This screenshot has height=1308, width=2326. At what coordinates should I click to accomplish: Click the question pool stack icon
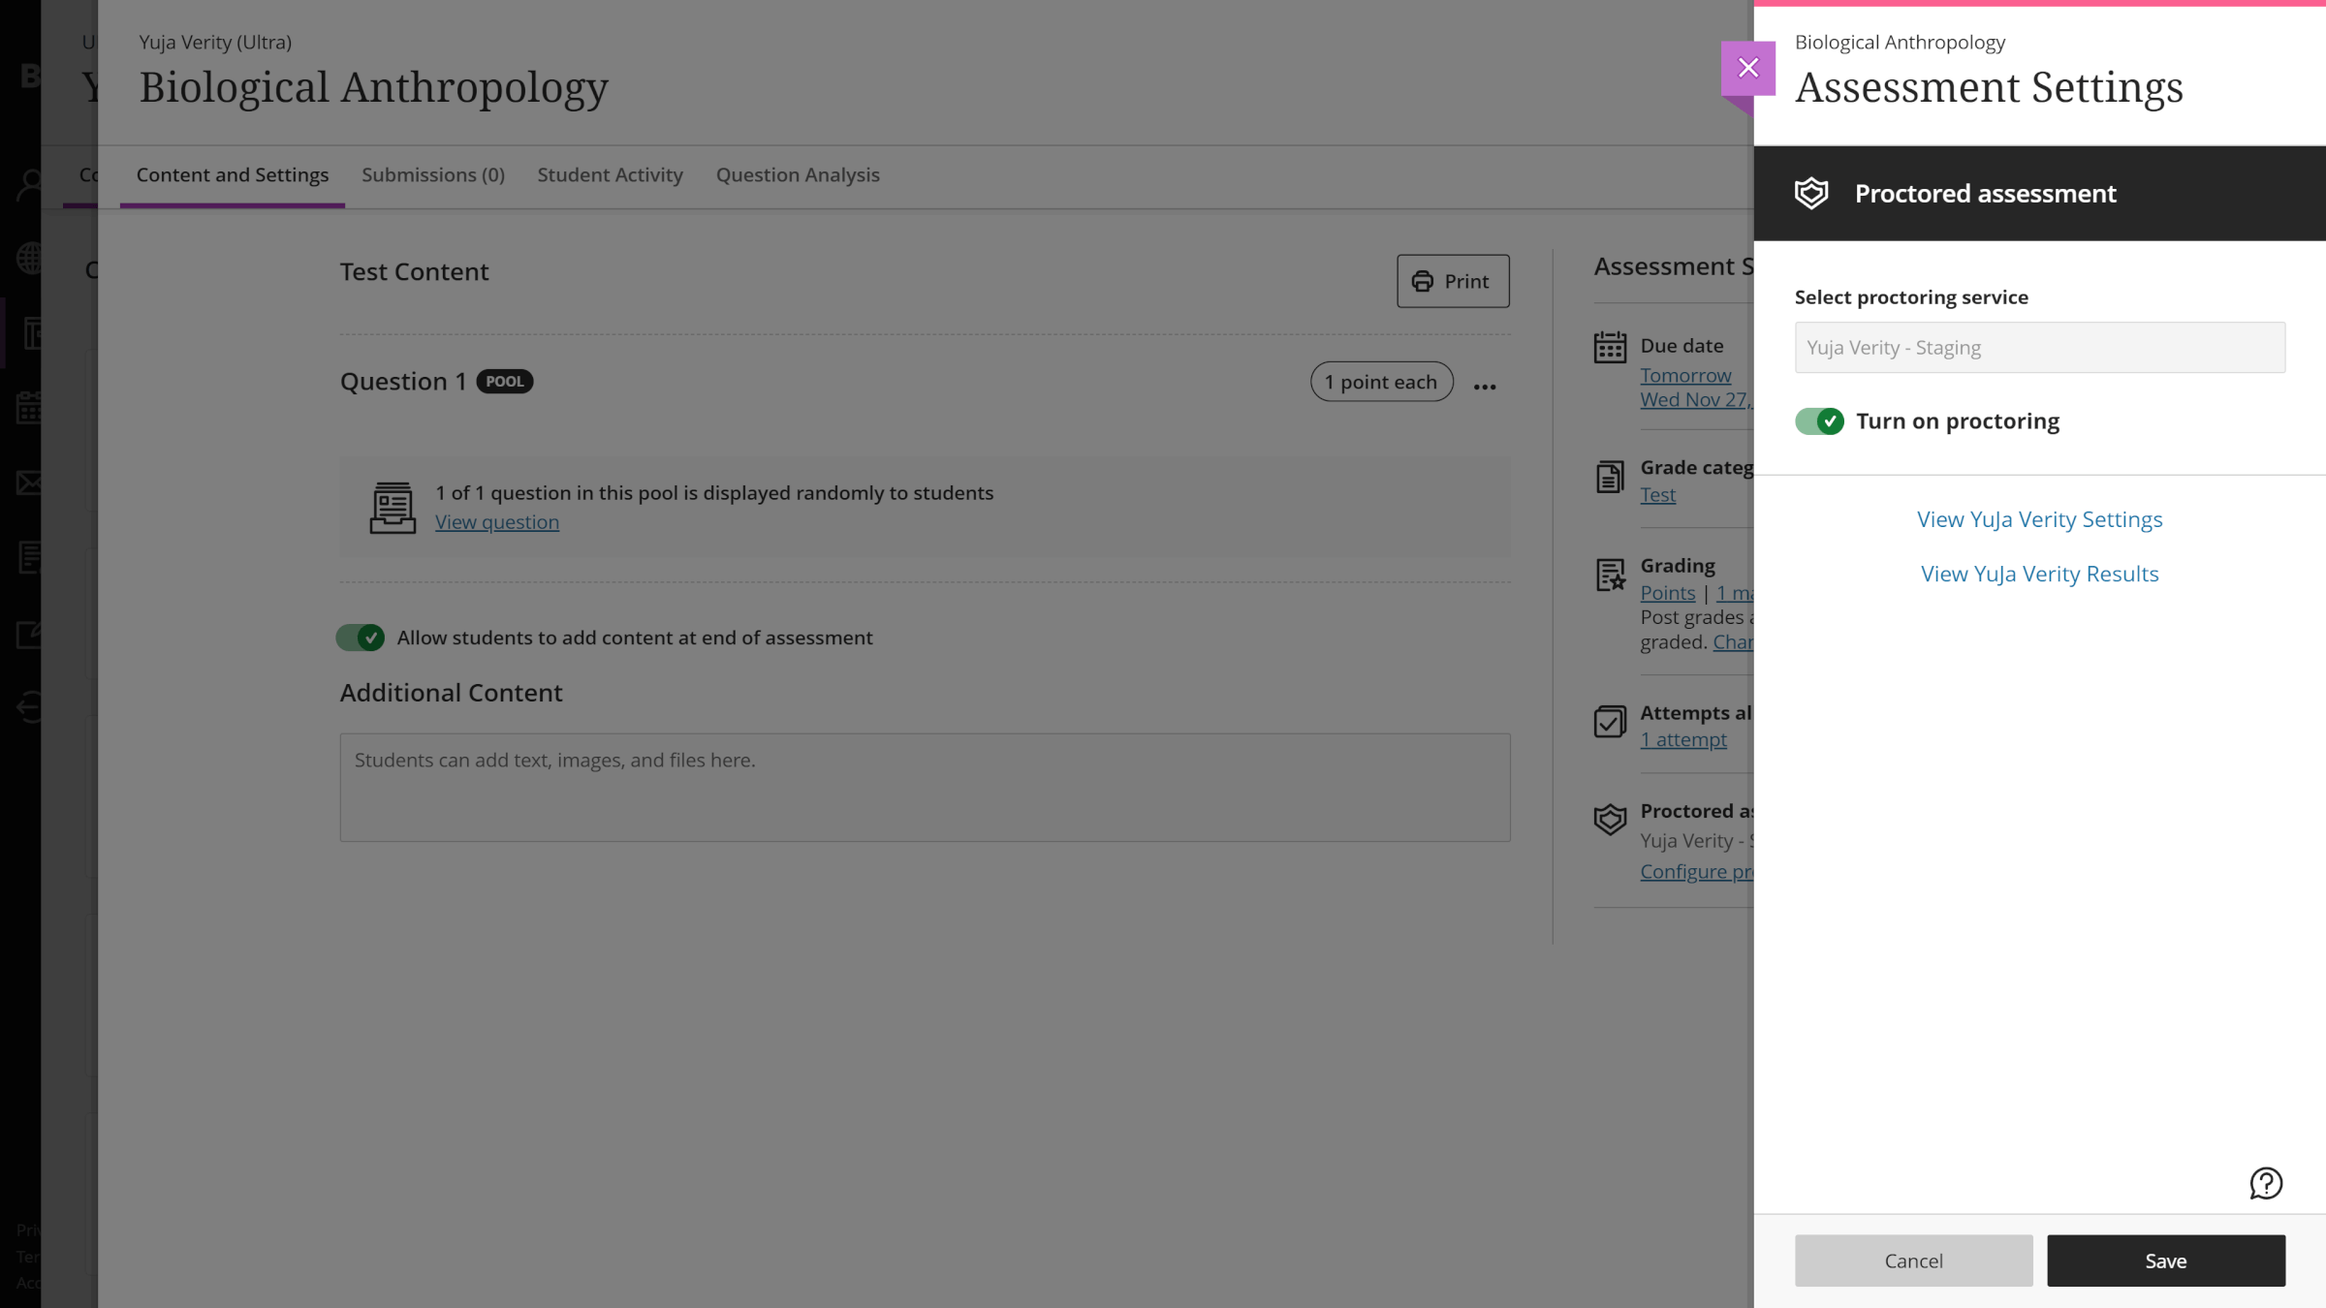392,505
